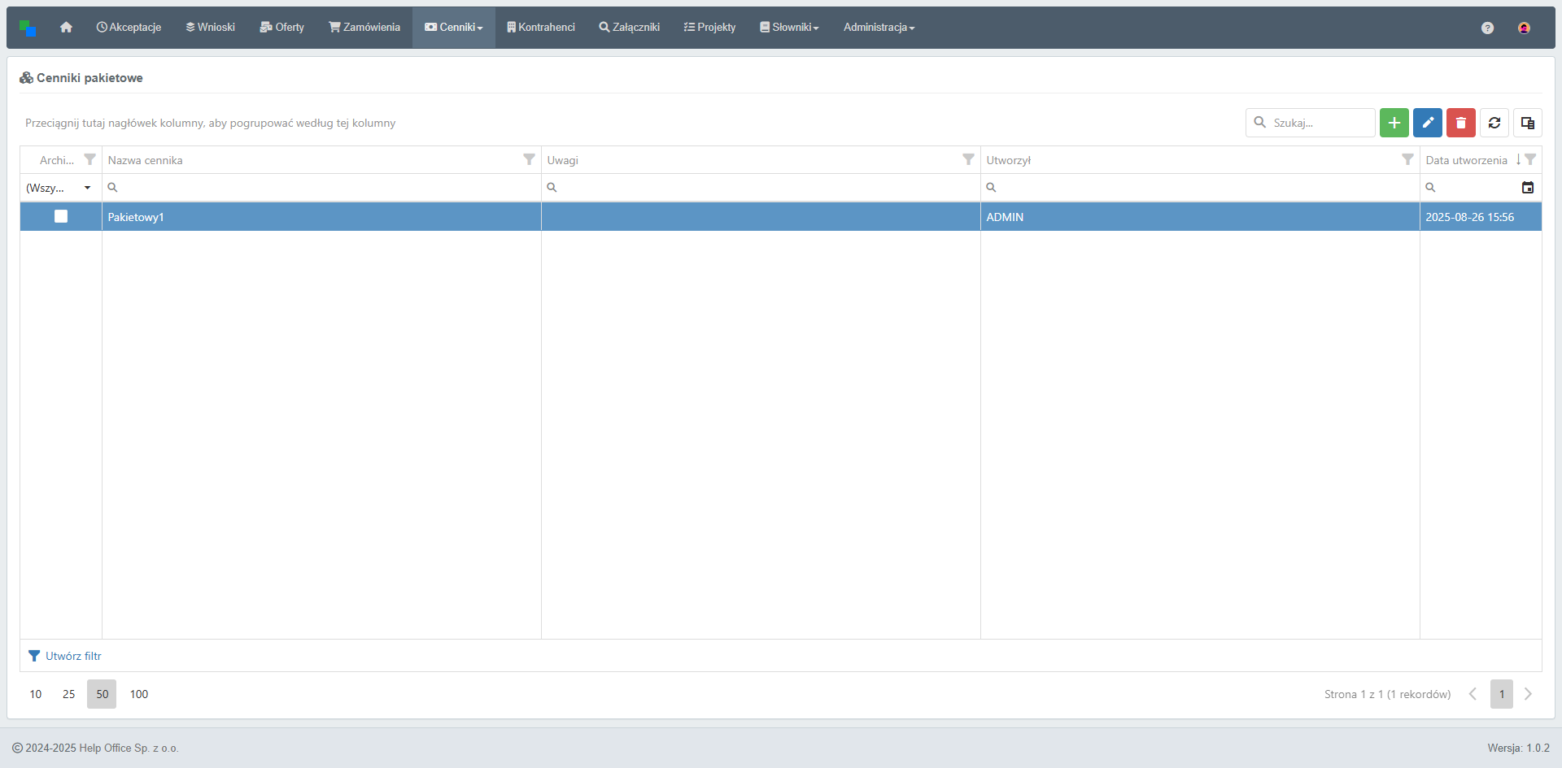
Task: Expand the Słowniki dropdown menu
Action: click(x=789, y=28)
